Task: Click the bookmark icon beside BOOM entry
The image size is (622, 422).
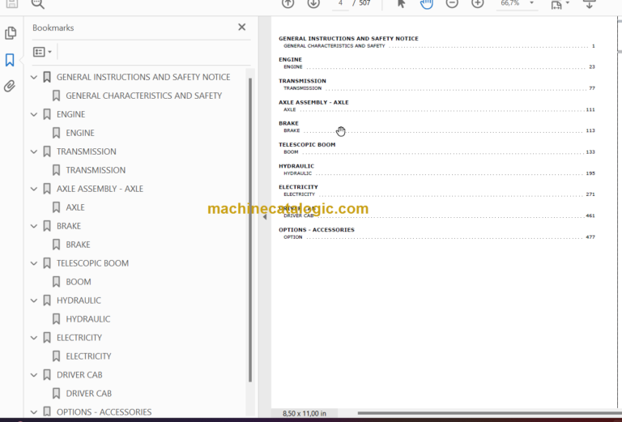Action: point(57,282)
